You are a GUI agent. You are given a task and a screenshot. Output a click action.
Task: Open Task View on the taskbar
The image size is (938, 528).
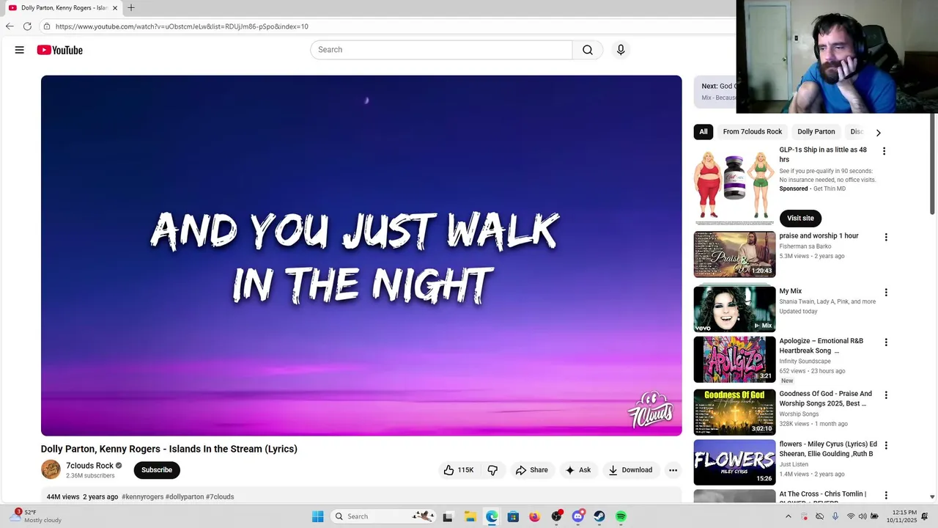(x=448, y=516)
